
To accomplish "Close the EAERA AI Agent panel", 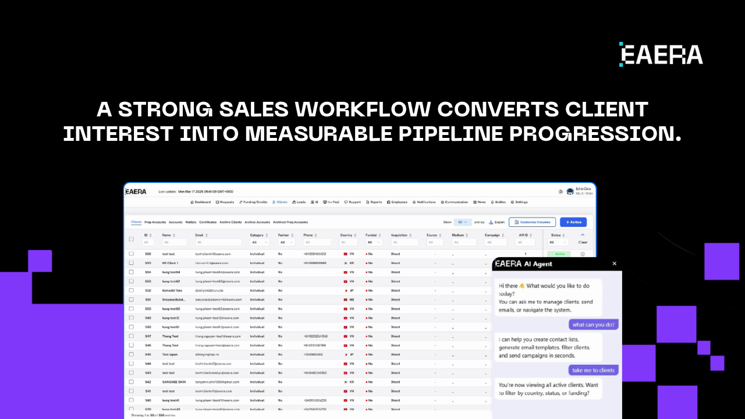I will 614,264.
